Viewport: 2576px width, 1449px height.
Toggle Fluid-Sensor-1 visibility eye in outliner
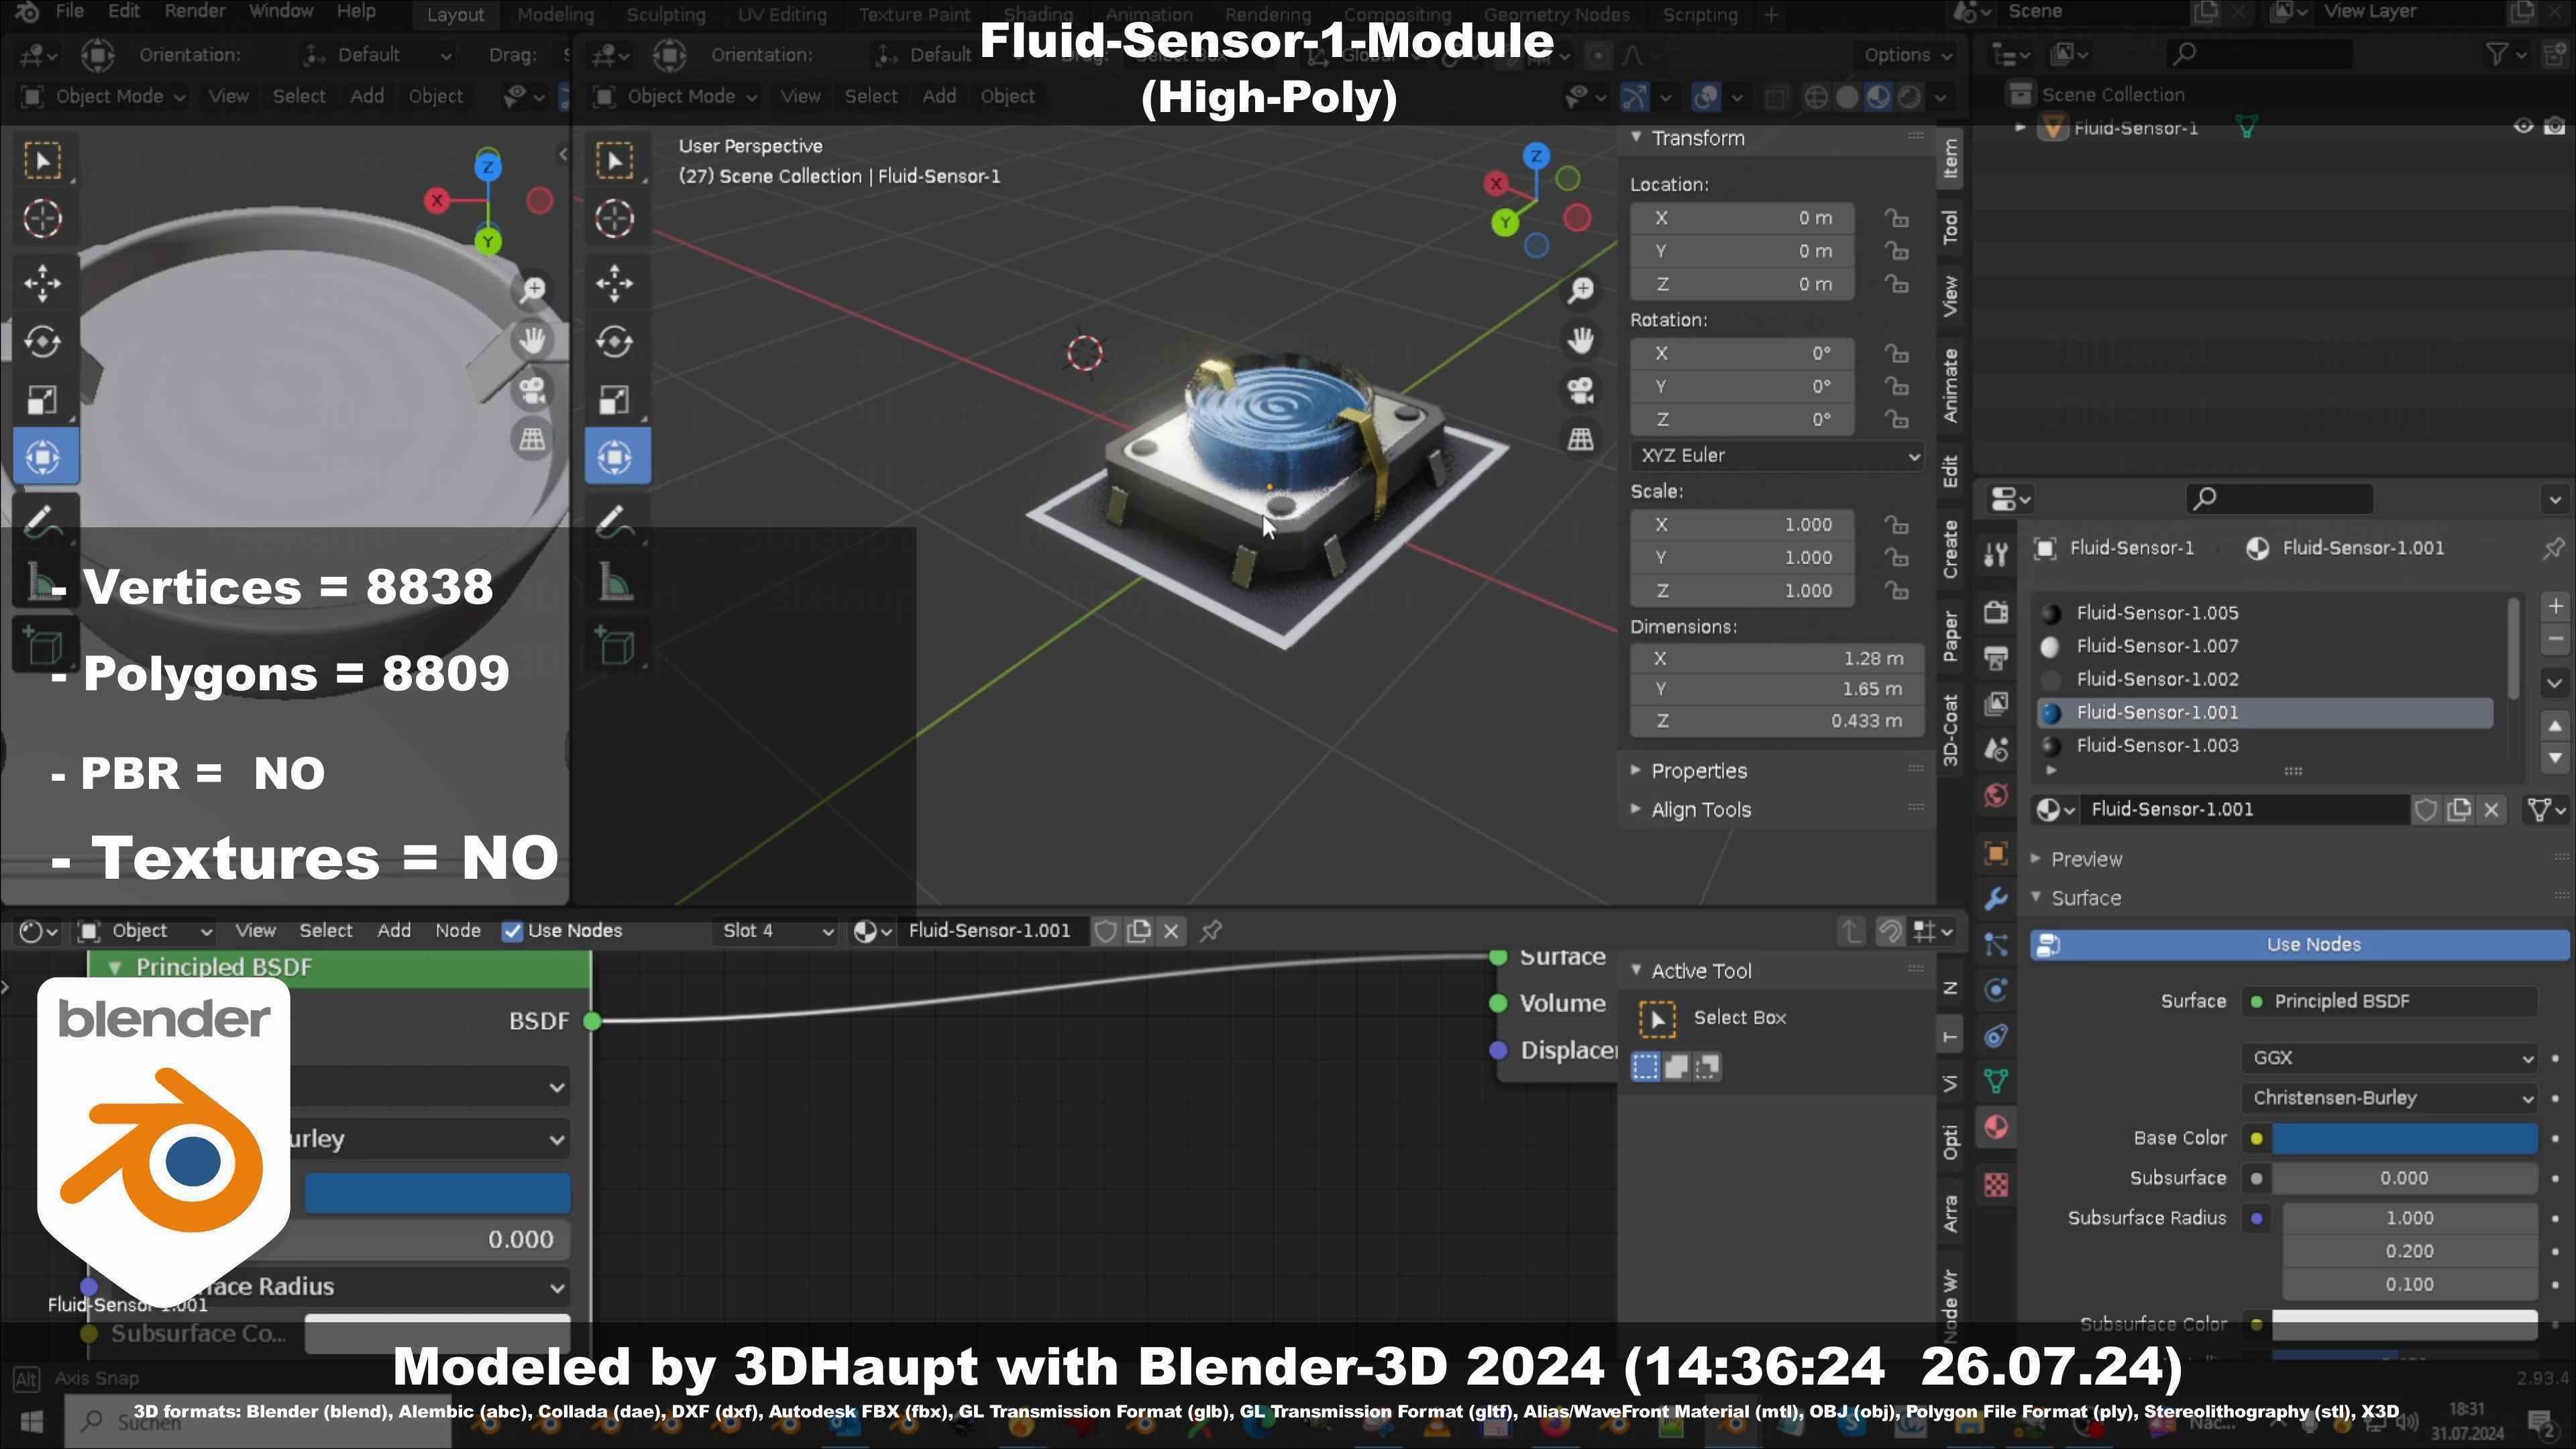click(2523, 127)
